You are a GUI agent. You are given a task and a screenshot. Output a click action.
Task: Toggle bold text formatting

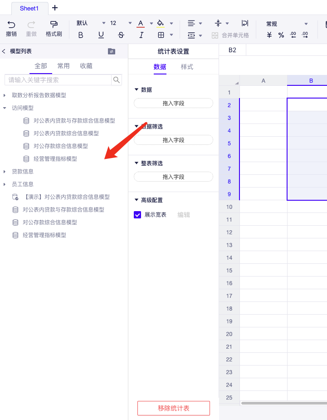(x=81, y=35)
